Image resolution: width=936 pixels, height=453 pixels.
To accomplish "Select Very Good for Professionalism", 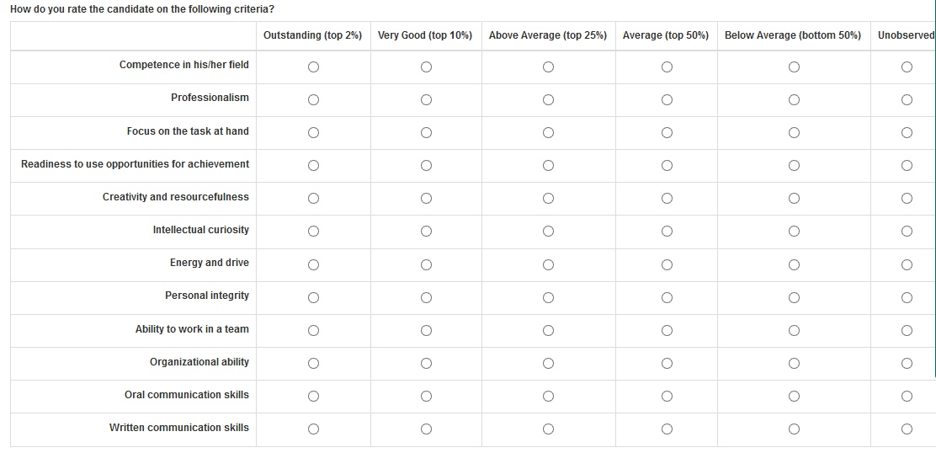I will click(x=426, y=100).
